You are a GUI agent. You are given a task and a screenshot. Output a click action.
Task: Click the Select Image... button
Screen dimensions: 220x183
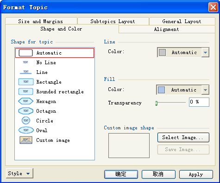183,137
